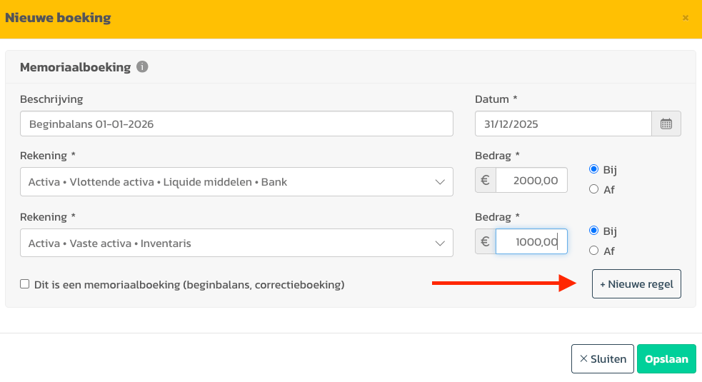Select Af for the Inventaris row
Screen dimensions: 702x382
point(593,251)
